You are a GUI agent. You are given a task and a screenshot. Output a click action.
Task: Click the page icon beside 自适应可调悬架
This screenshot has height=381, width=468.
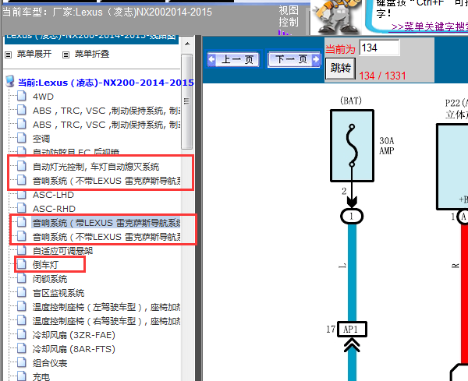point(22,250)
